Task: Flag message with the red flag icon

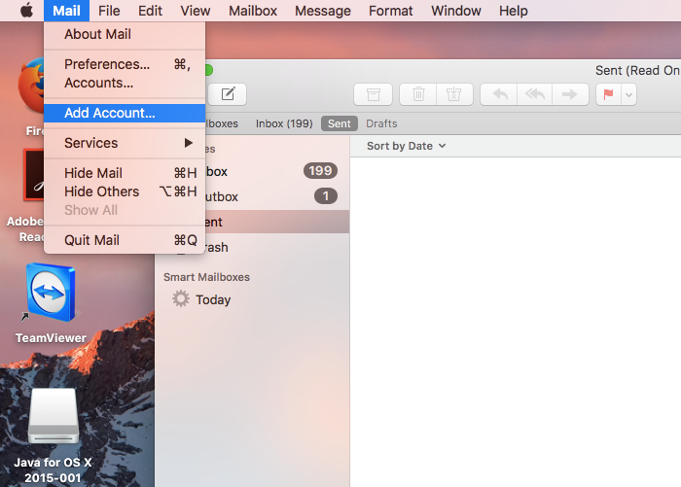Action: [610, 94]
